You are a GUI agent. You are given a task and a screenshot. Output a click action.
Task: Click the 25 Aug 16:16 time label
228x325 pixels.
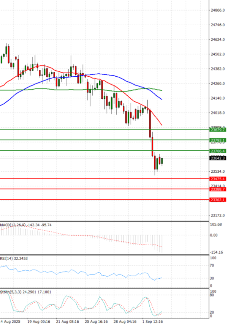coord(96,322)
